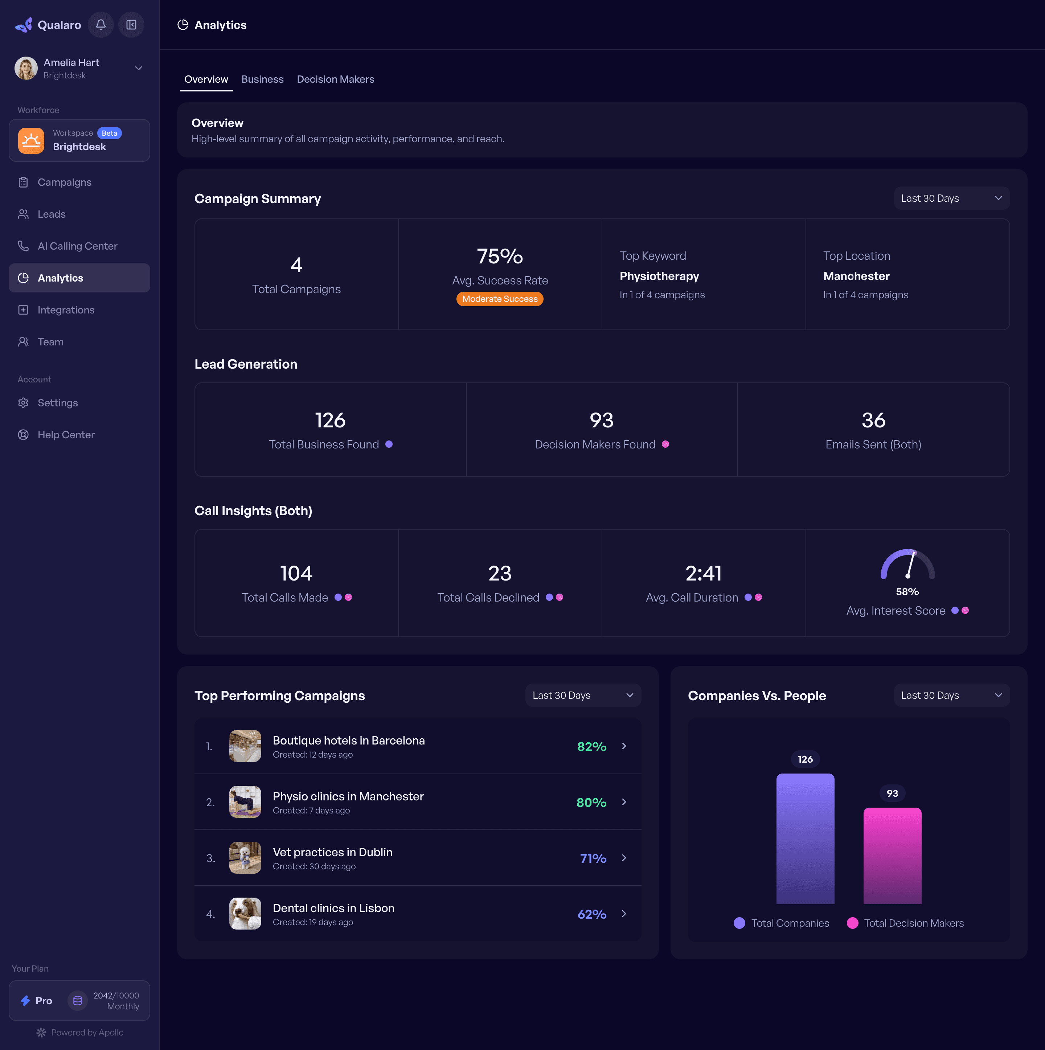Image resolution: width=1045 pixels, height=1050 pixels.
Task: Click Total Companies legend purple dot
Action: pyautogui.click(x=739, y=923)
